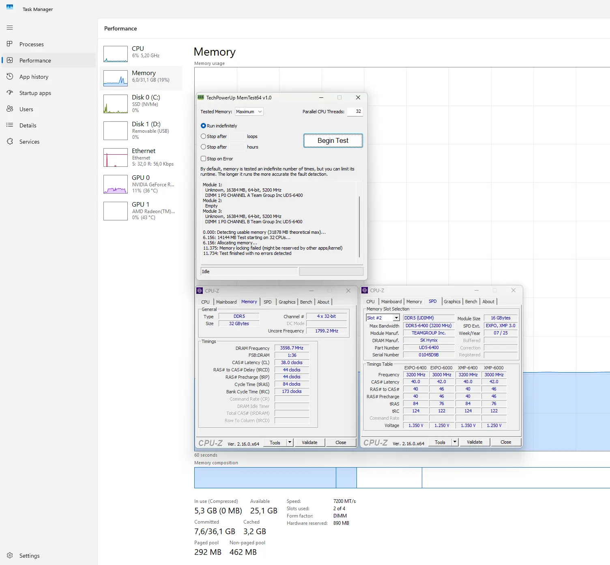Open Settings via gear icon
Viewport: 610px width, 565px height.
click(10, 555)
